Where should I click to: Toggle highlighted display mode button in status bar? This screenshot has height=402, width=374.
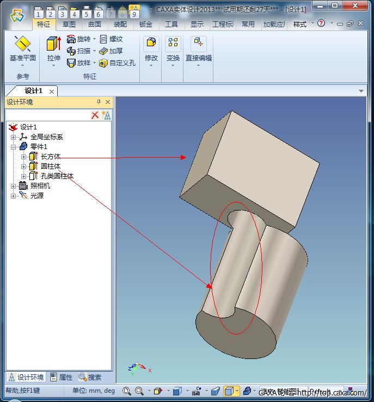(x=231, y=391)
